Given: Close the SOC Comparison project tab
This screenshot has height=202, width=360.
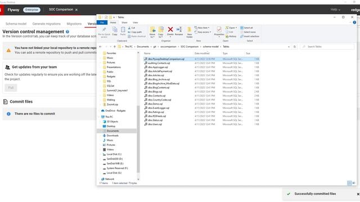Looking at the screenshot, I should 76,10.
